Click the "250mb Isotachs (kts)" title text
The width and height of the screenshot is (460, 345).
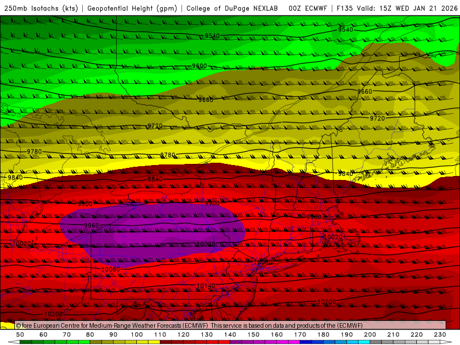coord(41,9)
